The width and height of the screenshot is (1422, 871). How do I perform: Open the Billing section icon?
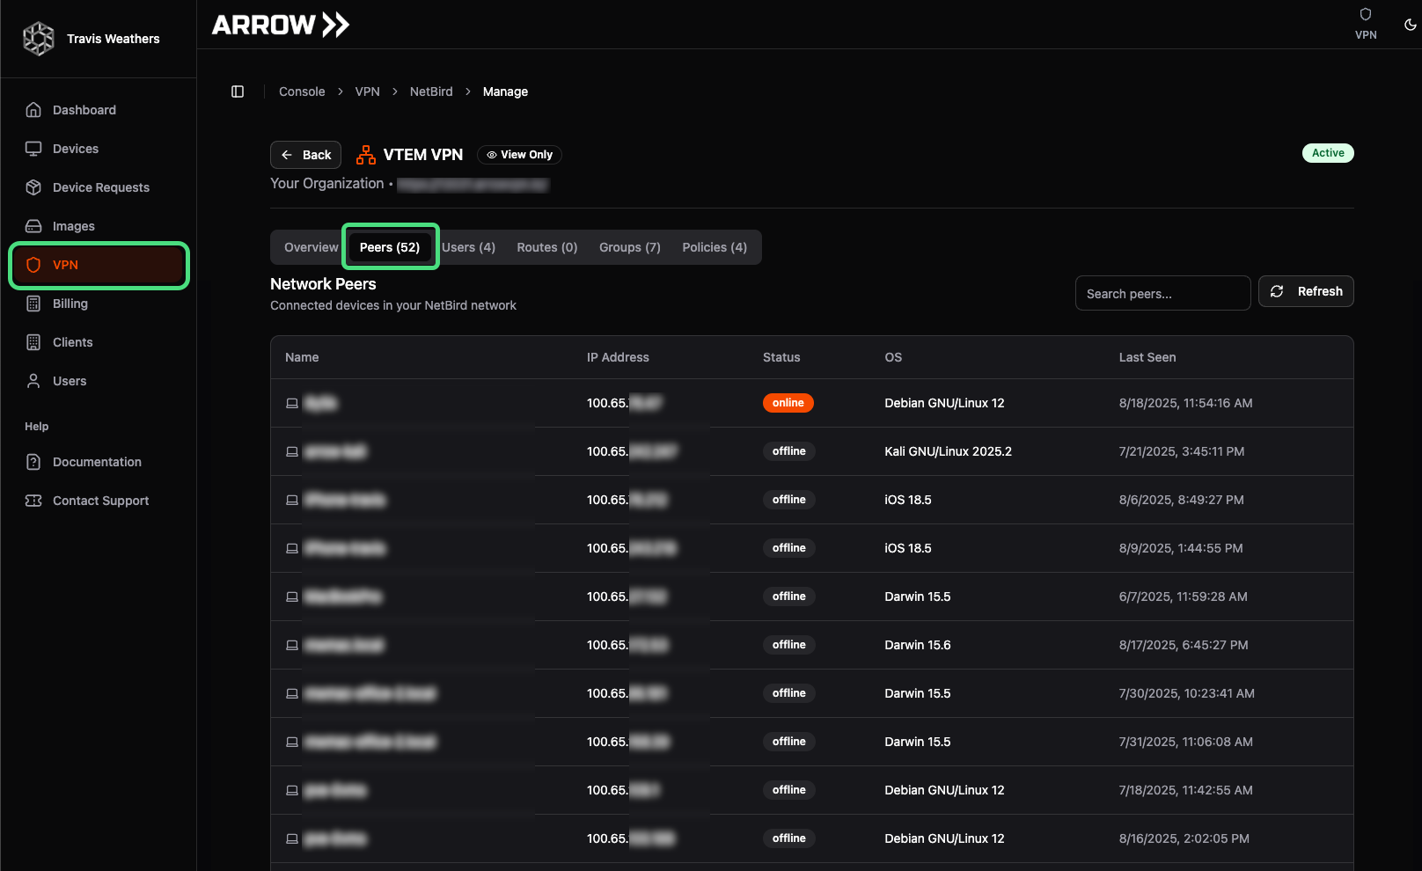33,303
